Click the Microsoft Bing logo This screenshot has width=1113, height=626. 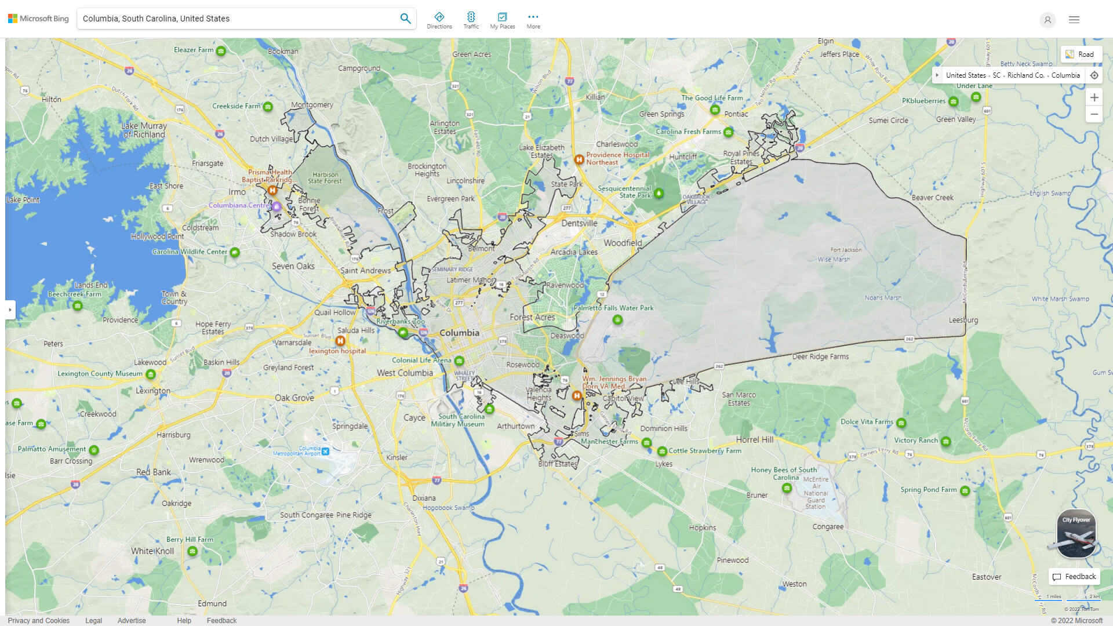pyautogui.click(x=37, y=18)
